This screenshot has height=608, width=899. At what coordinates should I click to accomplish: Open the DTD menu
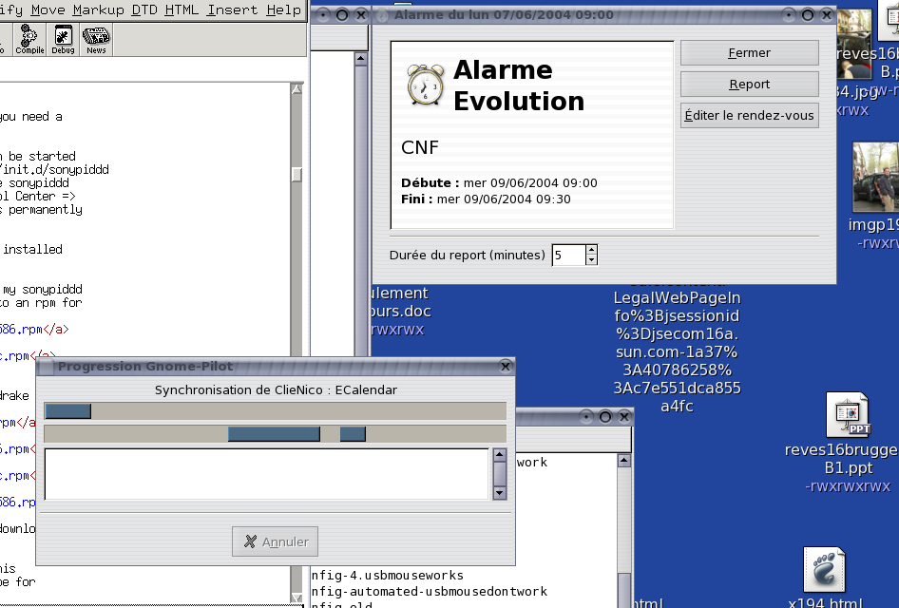click(144, 9)
